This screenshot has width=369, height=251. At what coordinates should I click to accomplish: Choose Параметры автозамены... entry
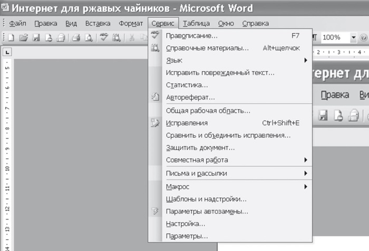tap(230, 212)
